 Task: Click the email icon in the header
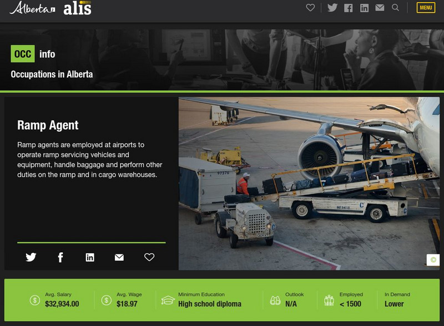point(380,8)
